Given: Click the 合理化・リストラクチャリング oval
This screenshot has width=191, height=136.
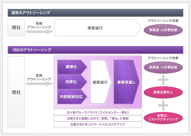Looking at the screenshot, I should tap(163, 117).
